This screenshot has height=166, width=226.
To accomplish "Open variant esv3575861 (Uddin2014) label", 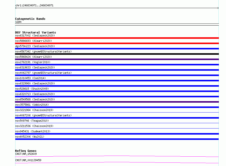I will (32, 105).
